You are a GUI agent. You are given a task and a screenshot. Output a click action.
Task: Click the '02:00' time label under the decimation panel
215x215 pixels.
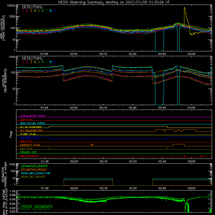coord(74,188)
